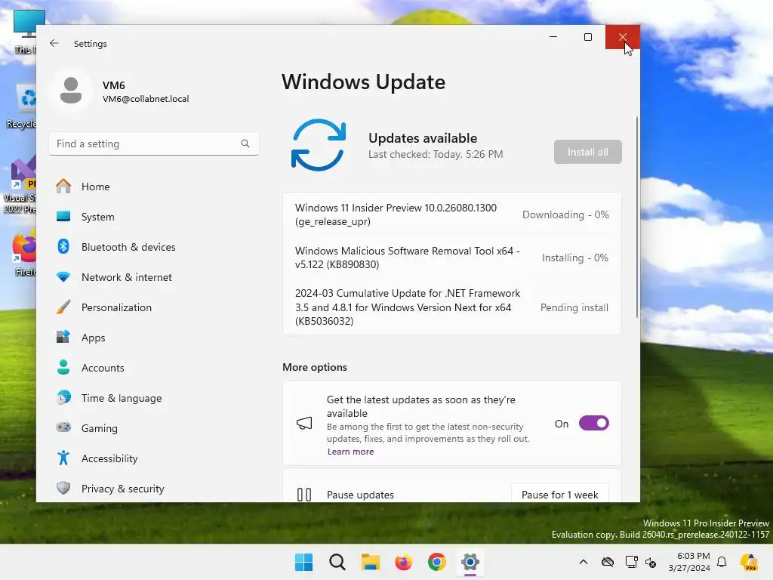Maximize the Settings window

coord(587,37)
